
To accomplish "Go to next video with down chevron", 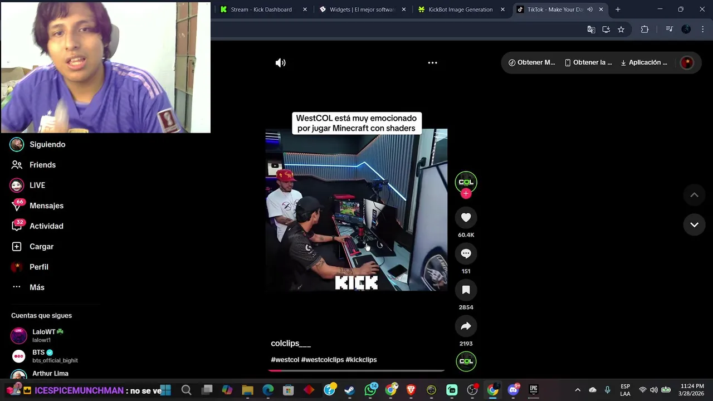I will (x=694, y=225).
